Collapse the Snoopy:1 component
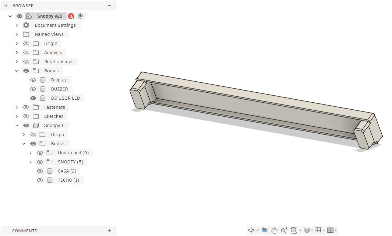 tap(17, 125)
